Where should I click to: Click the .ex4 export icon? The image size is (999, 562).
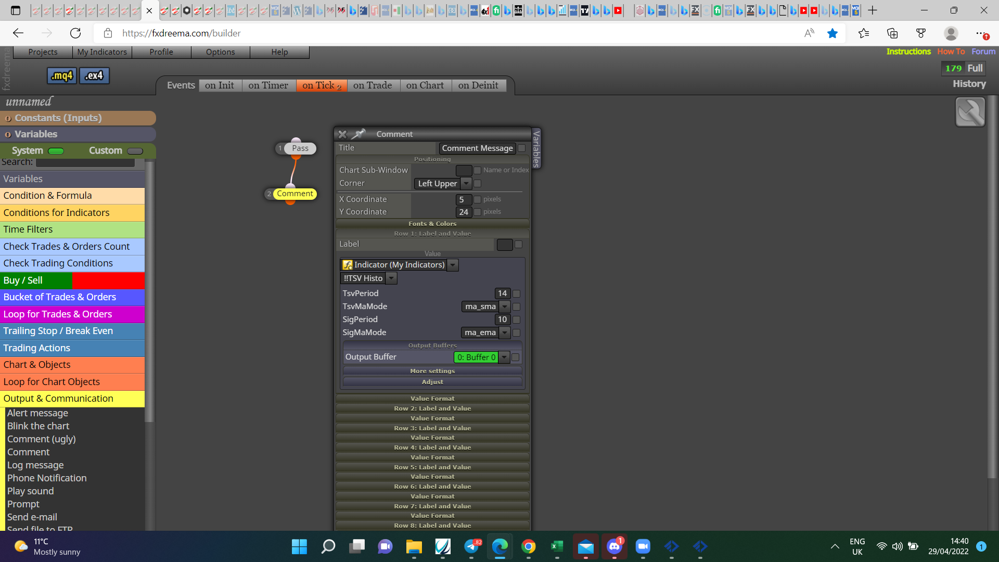click(x=94, y=76)
